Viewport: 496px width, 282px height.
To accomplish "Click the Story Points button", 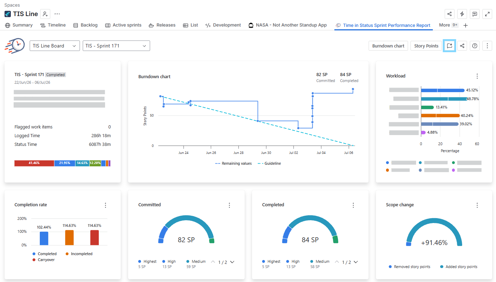I will [x=426, y=46].
